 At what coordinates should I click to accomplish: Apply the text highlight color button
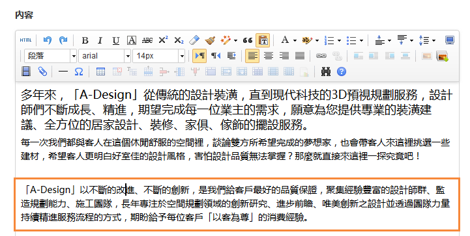point(307,40)
